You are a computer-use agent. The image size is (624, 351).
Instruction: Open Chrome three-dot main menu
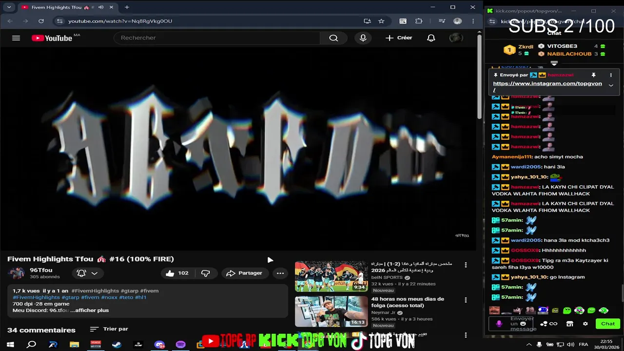[473, 21]
